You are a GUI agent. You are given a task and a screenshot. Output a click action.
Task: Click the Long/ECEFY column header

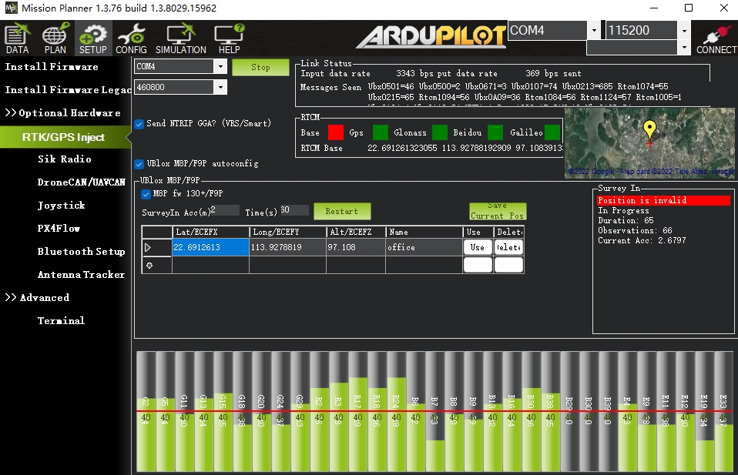pyautogui.click(x=287, y=232)
